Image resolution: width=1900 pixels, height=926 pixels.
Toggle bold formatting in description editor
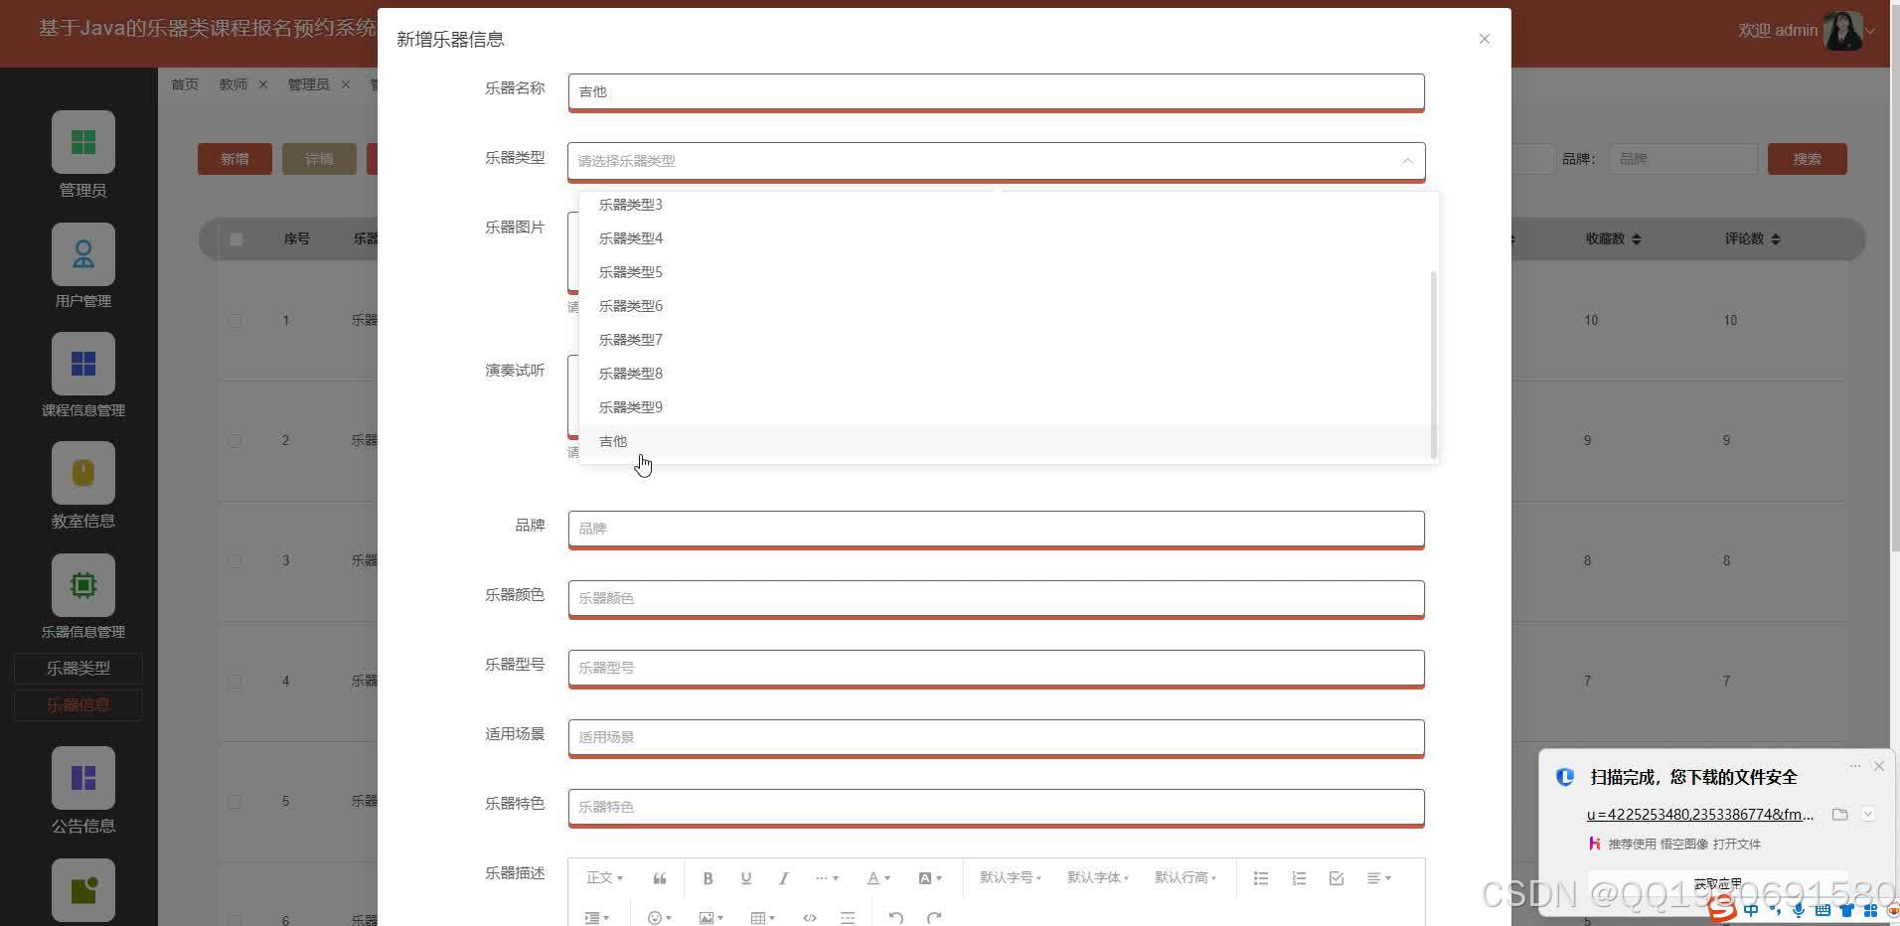(x=708, y=878)
